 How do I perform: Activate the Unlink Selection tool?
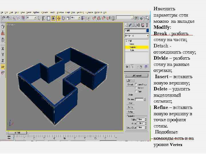click(18, 18)
